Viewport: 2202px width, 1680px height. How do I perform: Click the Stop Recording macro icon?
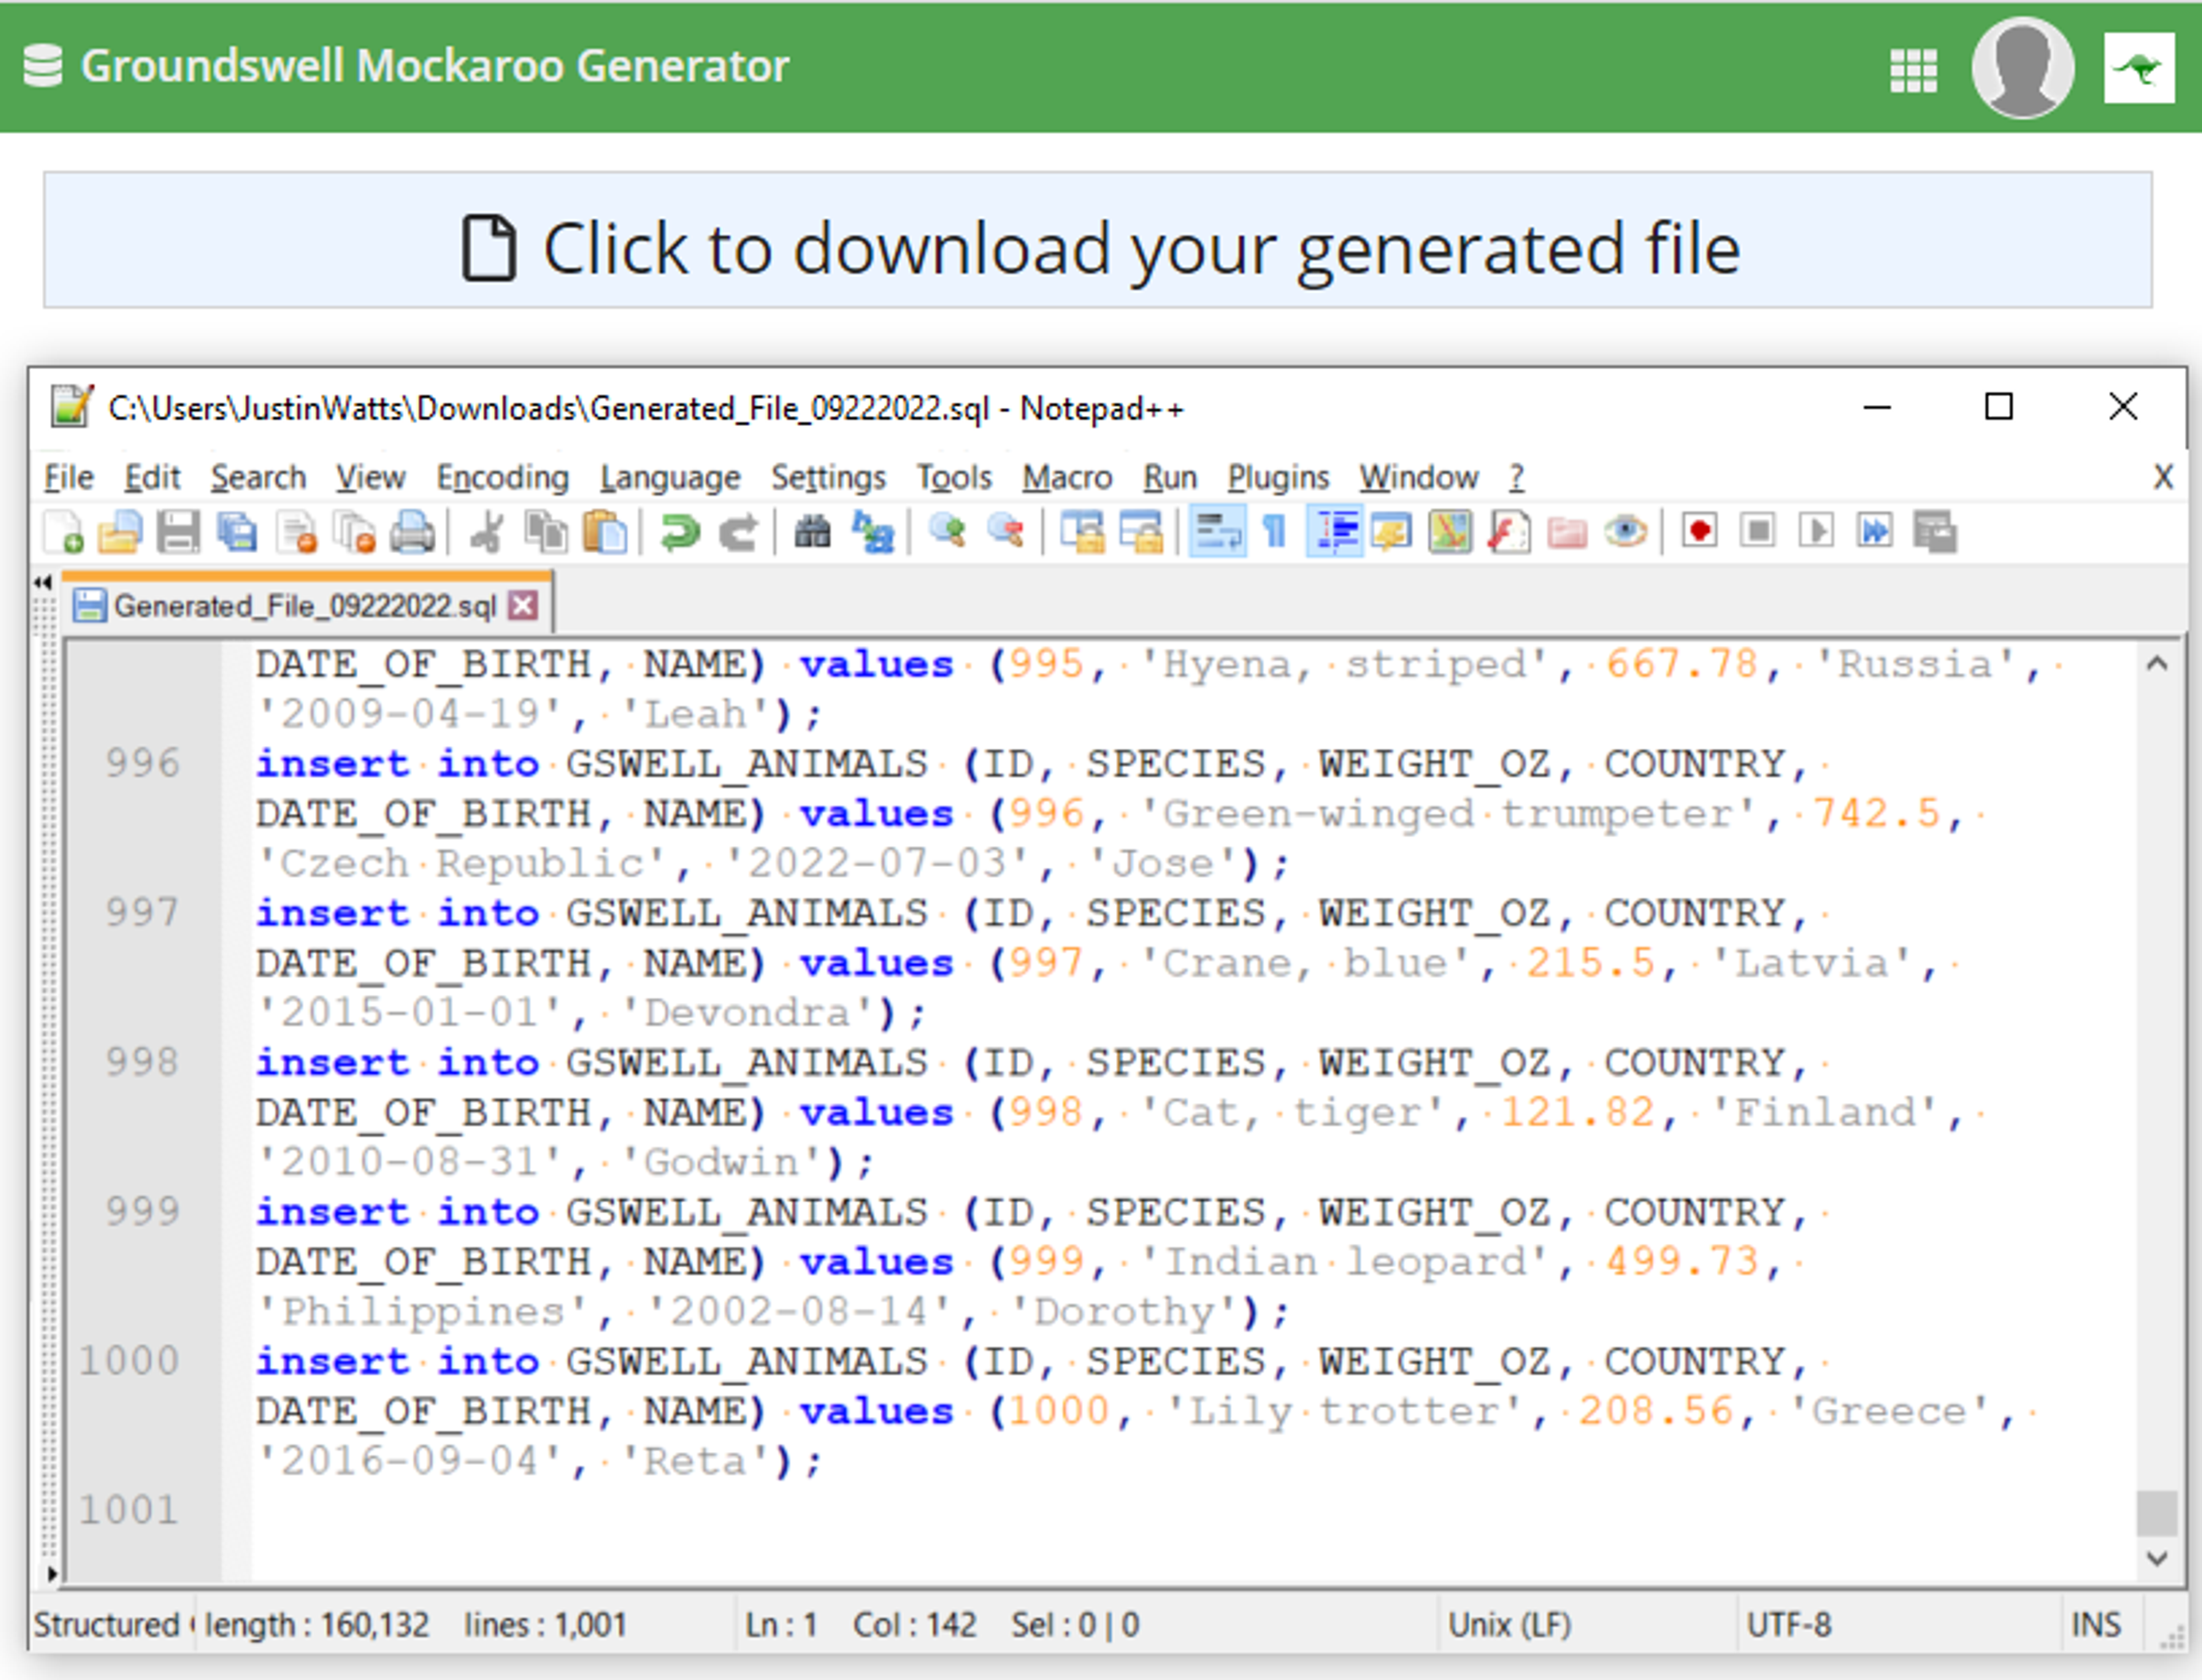coord(1758,530)
